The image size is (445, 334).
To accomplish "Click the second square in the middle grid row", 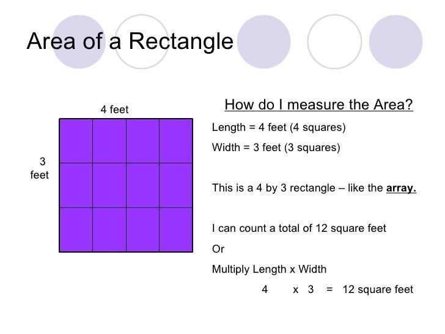I will (109, 185).
